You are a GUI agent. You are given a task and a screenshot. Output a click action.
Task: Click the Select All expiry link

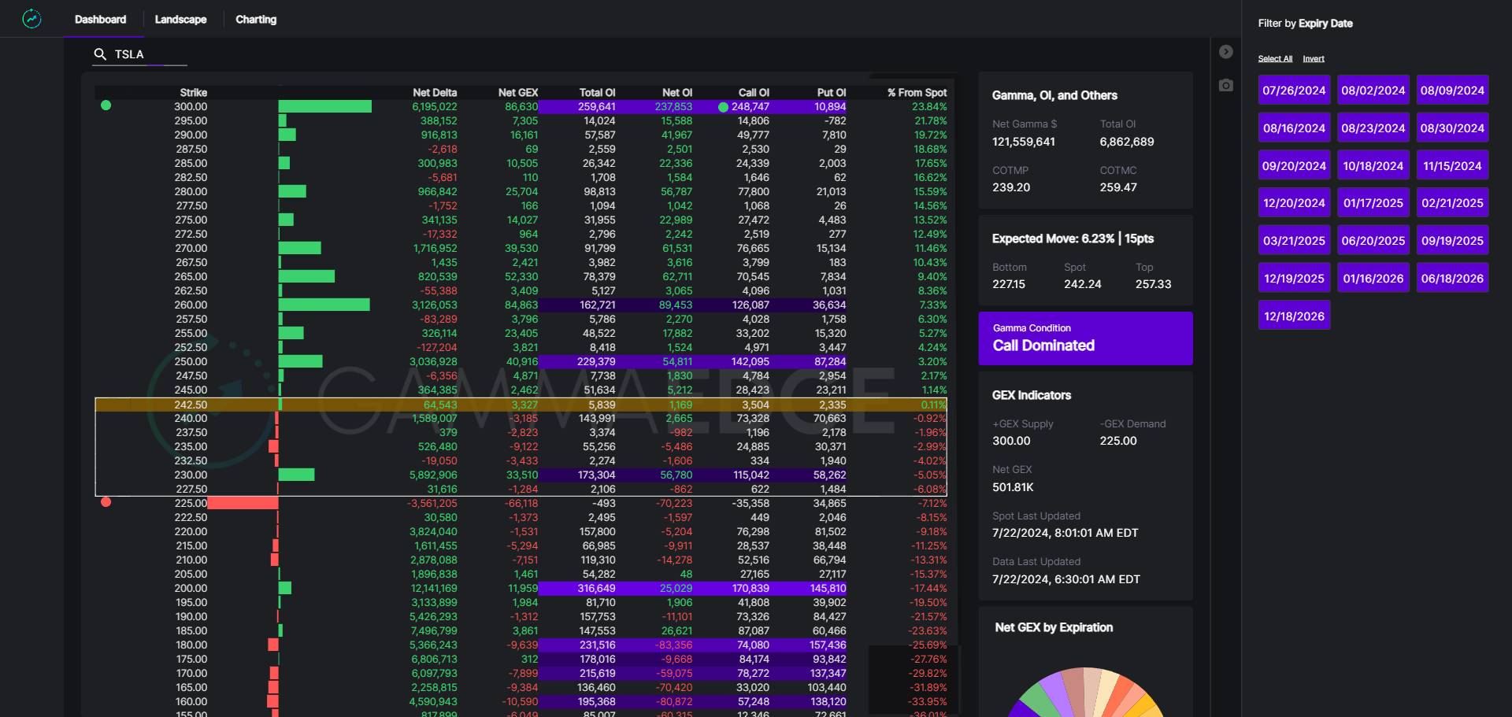point(1275,59)
